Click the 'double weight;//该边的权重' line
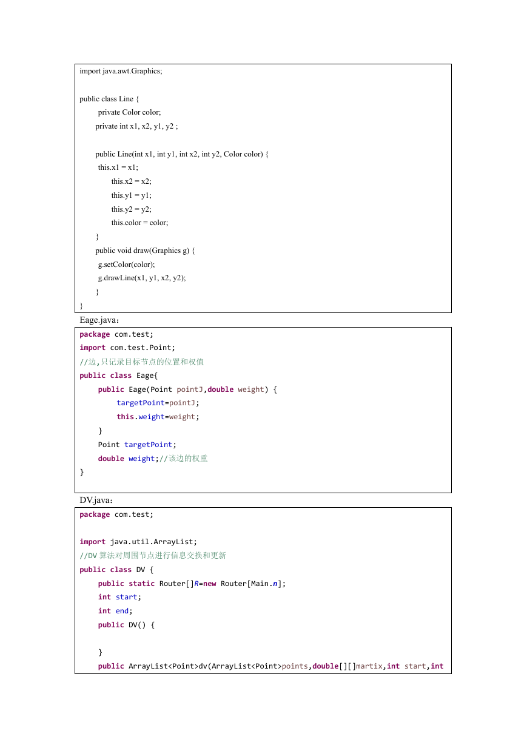The width and height of the screenshot is (527, 745). [x=153, y=459]
